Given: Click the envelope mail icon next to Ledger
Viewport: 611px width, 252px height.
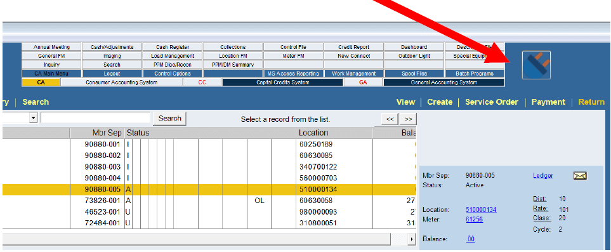Looking at the screenshot, I should (580, 176).
